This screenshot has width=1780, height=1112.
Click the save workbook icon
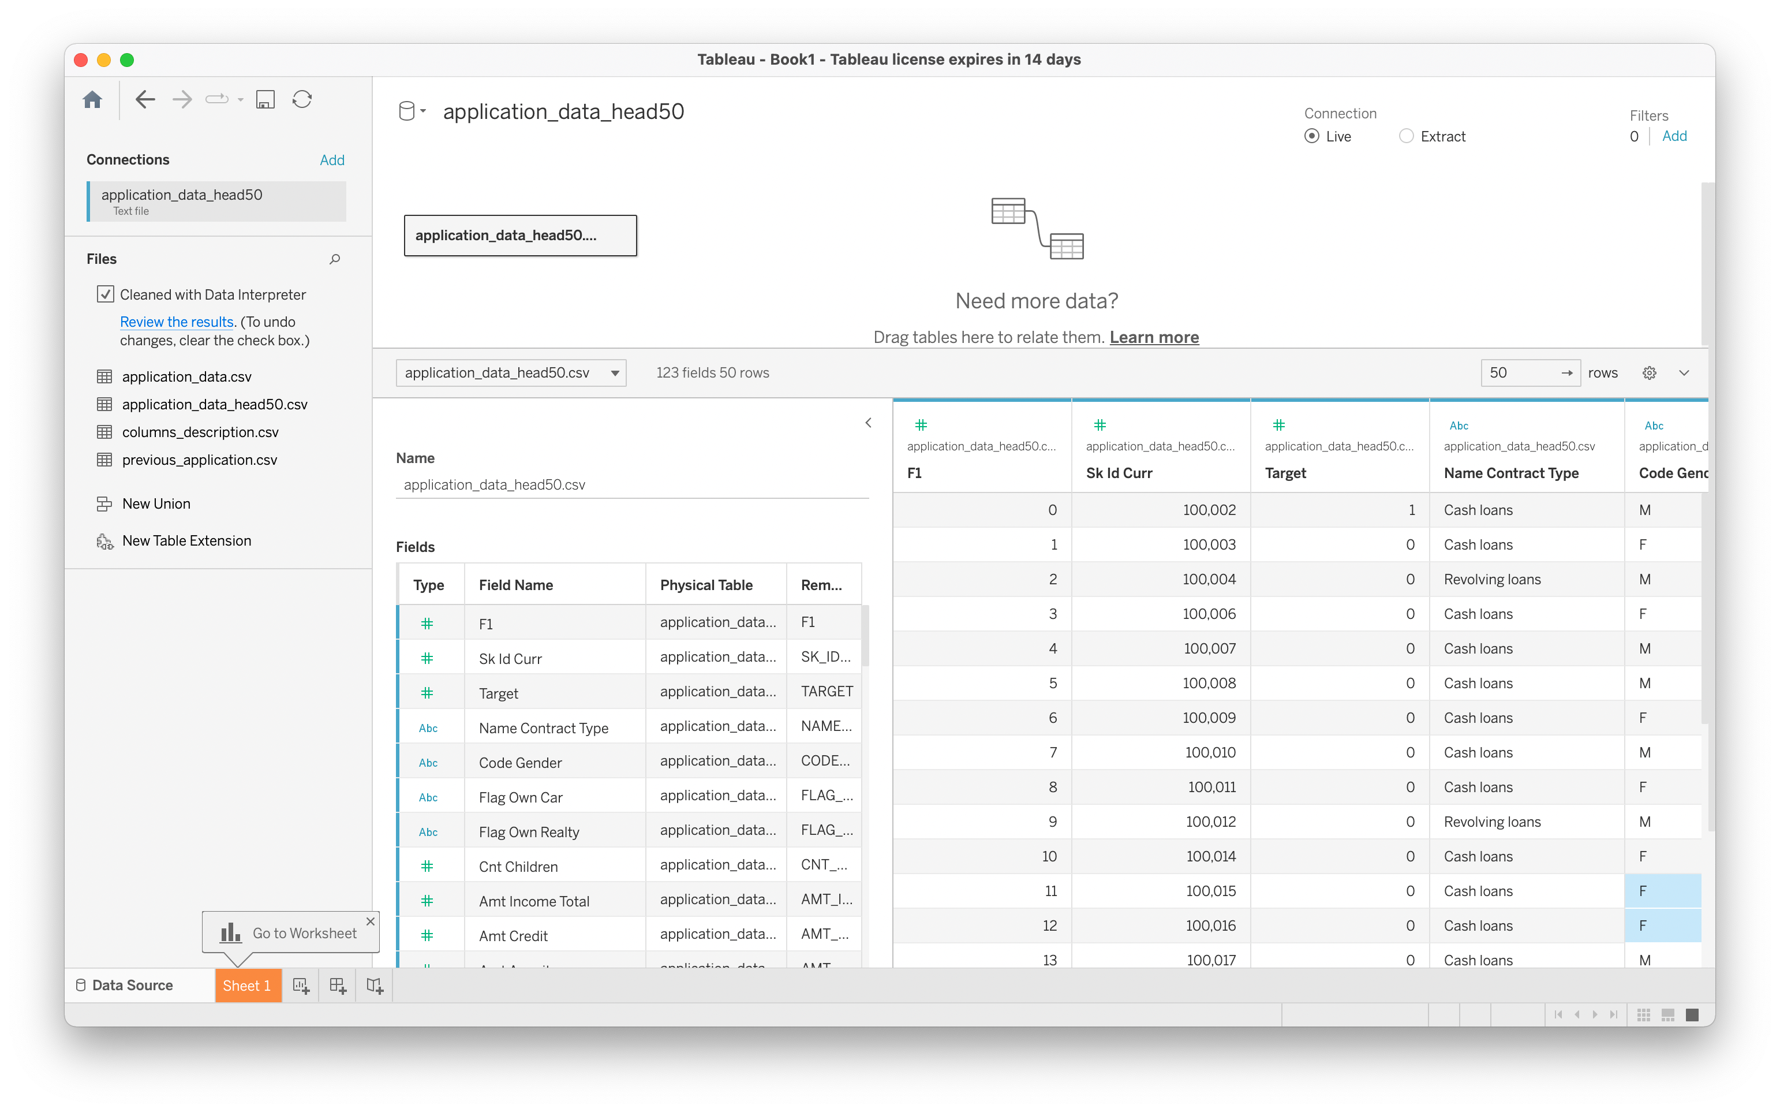click(x=265, y=99)
